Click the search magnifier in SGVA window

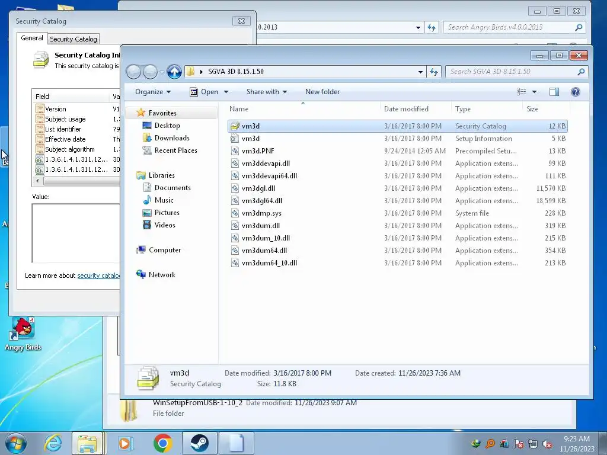581,72
